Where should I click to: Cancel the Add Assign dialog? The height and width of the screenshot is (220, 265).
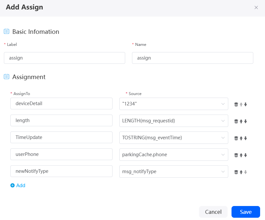point(213,212)
